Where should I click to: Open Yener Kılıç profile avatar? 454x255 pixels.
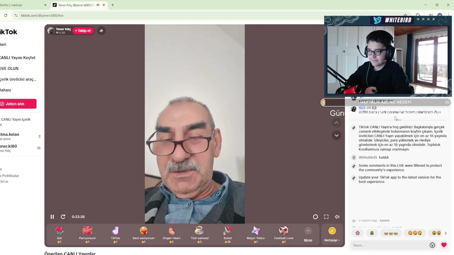coord(51,31)
